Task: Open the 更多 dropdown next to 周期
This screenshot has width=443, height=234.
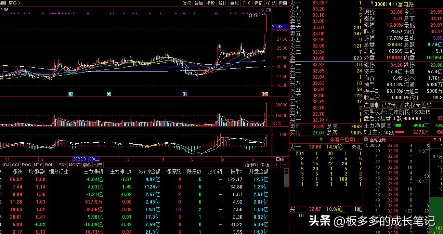Action: 13,3
